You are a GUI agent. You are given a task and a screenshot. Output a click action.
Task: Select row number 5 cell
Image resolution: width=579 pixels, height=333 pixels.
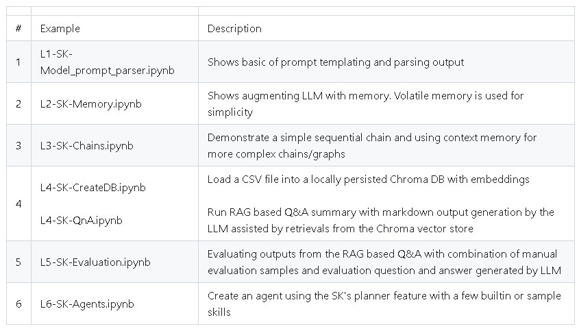pos(19,262)
